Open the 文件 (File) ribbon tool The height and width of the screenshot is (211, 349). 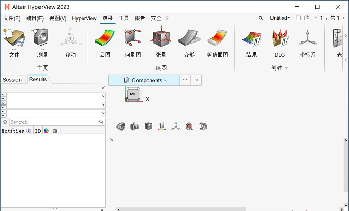14,38
